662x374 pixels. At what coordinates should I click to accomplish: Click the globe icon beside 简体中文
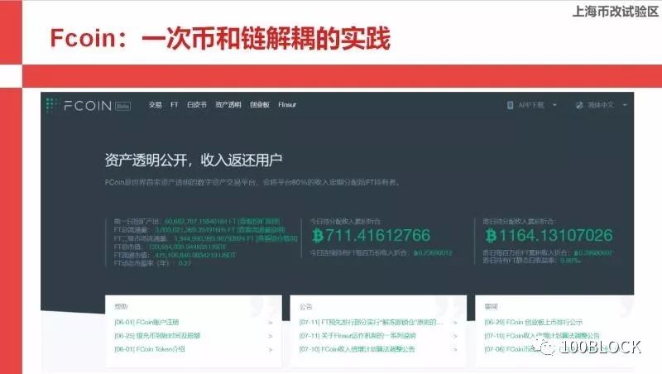[579, 105]
